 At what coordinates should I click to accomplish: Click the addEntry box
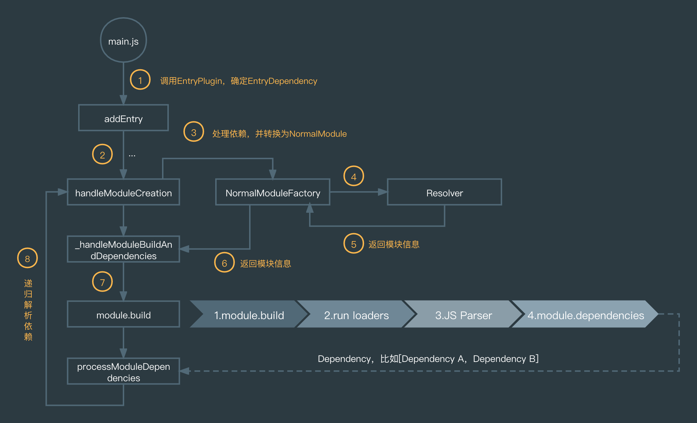[123, 118]
